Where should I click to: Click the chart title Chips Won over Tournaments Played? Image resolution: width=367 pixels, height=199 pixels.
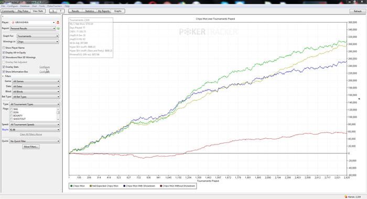pos(215,19)
